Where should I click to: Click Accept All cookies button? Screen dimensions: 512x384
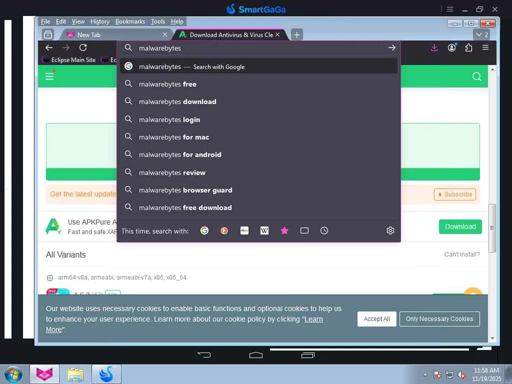(x=376, y=319)
